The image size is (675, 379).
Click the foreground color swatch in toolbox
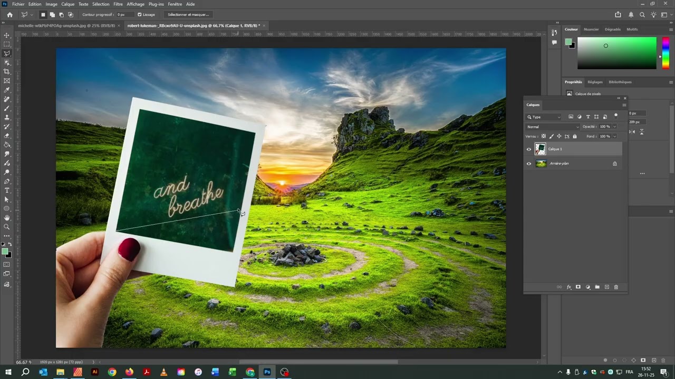pos(5,252)
